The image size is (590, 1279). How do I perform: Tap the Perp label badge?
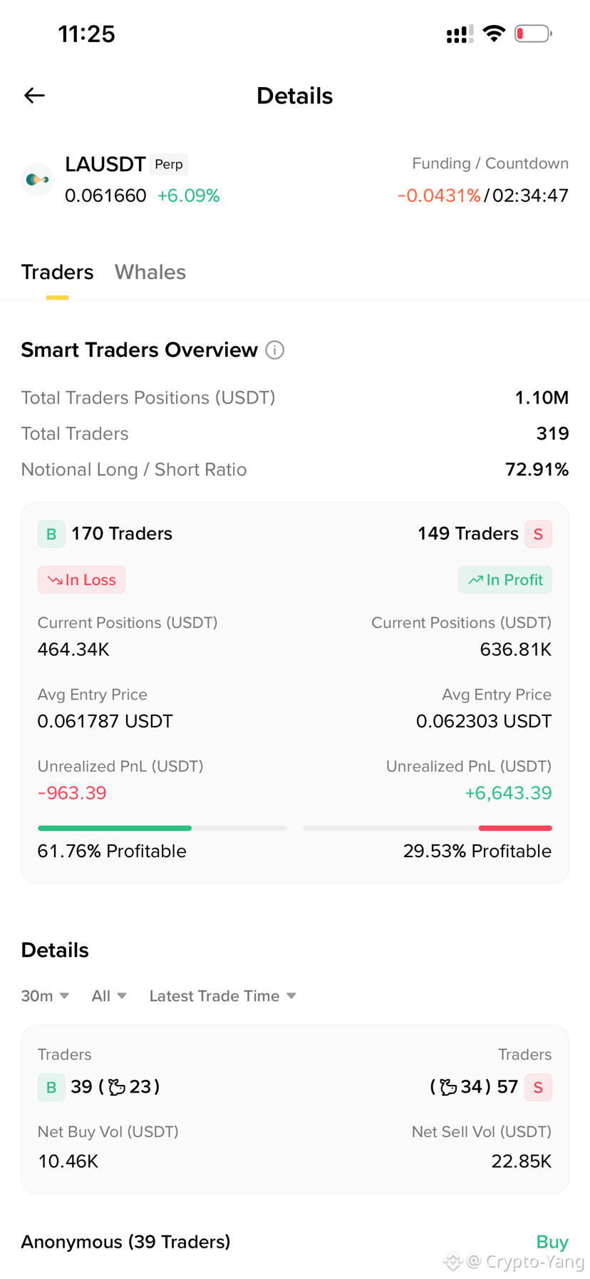coord(169,164)
